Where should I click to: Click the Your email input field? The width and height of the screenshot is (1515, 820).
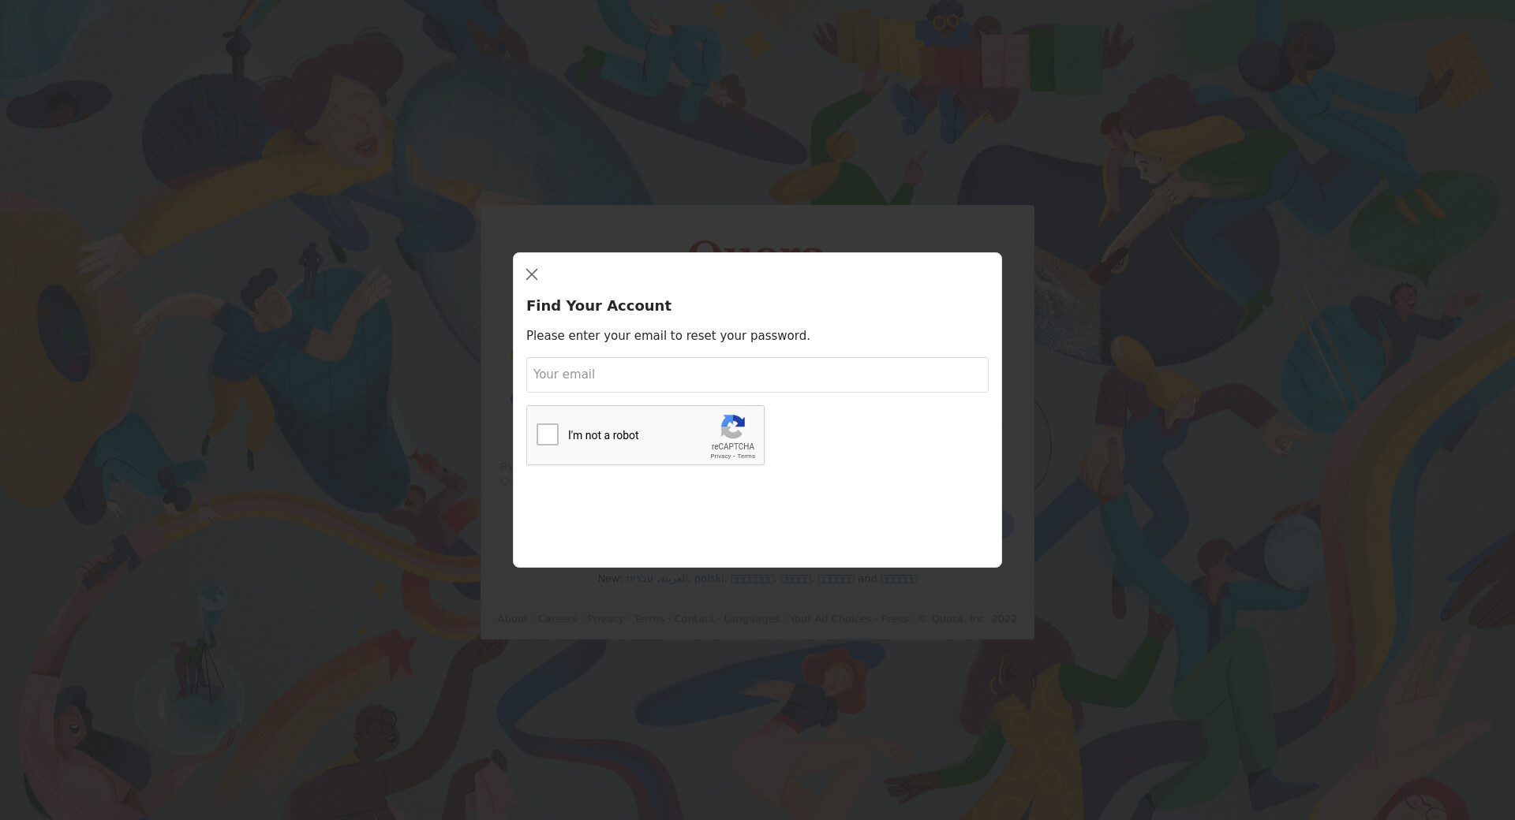pyautogui.click(x=757, y=375)
